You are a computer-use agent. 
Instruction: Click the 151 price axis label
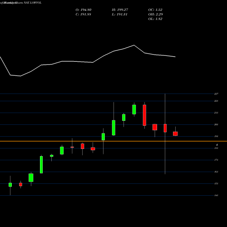coord(216,183)
